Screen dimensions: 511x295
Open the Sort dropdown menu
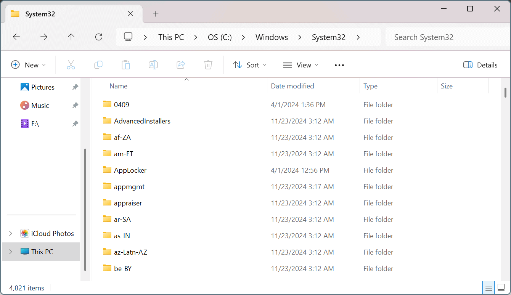pos(250,65)
